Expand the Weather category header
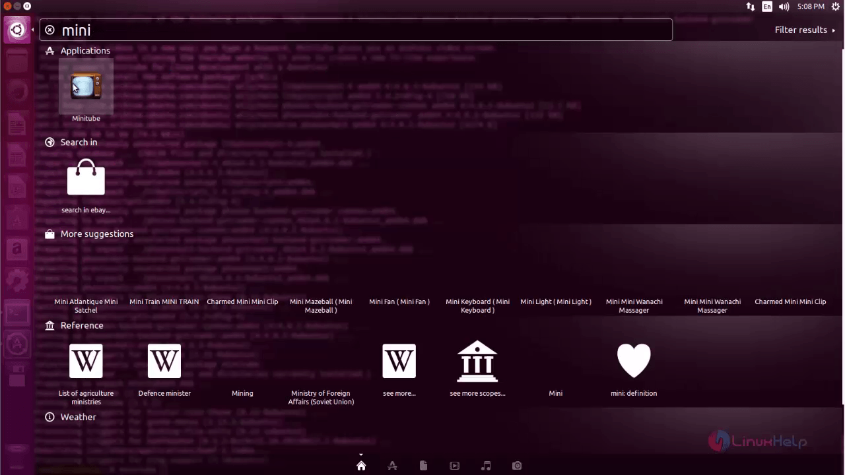The width and height of the screenshot is (845, 475). (71, 417)
